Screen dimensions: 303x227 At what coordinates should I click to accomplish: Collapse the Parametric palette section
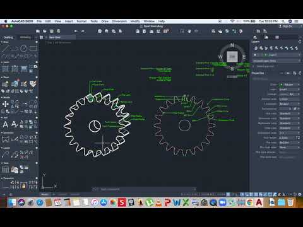tap(2, 178)
